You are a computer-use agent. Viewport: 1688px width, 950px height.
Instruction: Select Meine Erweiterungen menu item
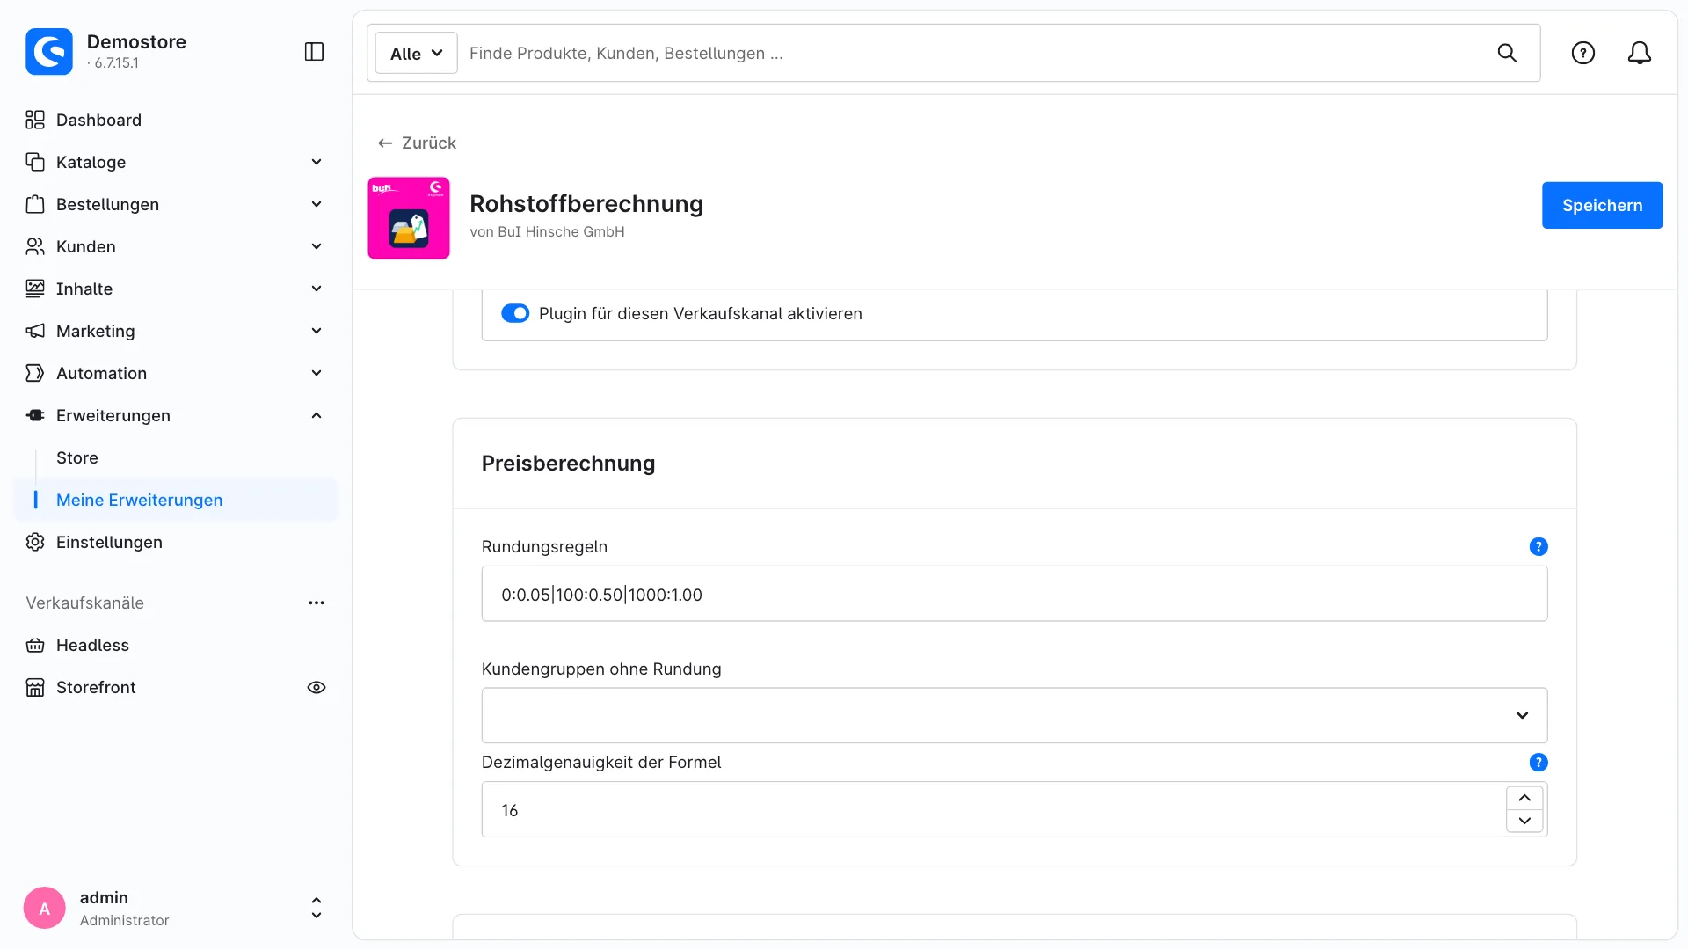click(x=176, y=500)
